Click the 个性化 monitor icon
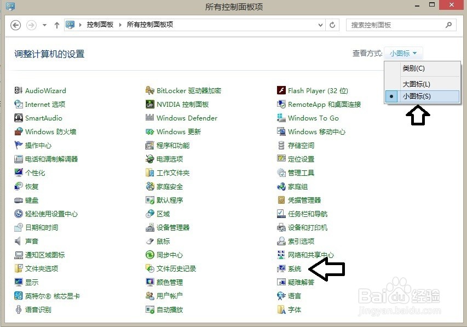This screenshot has width=467, height=327. pos(19,173)
